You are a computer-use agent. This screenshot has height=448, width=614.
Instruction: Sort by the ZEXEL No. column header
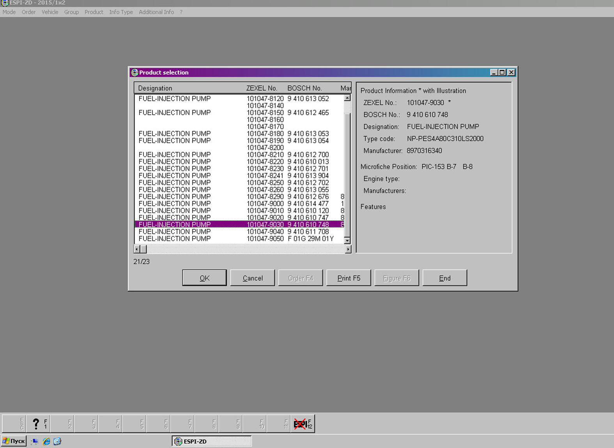[262, 88]
